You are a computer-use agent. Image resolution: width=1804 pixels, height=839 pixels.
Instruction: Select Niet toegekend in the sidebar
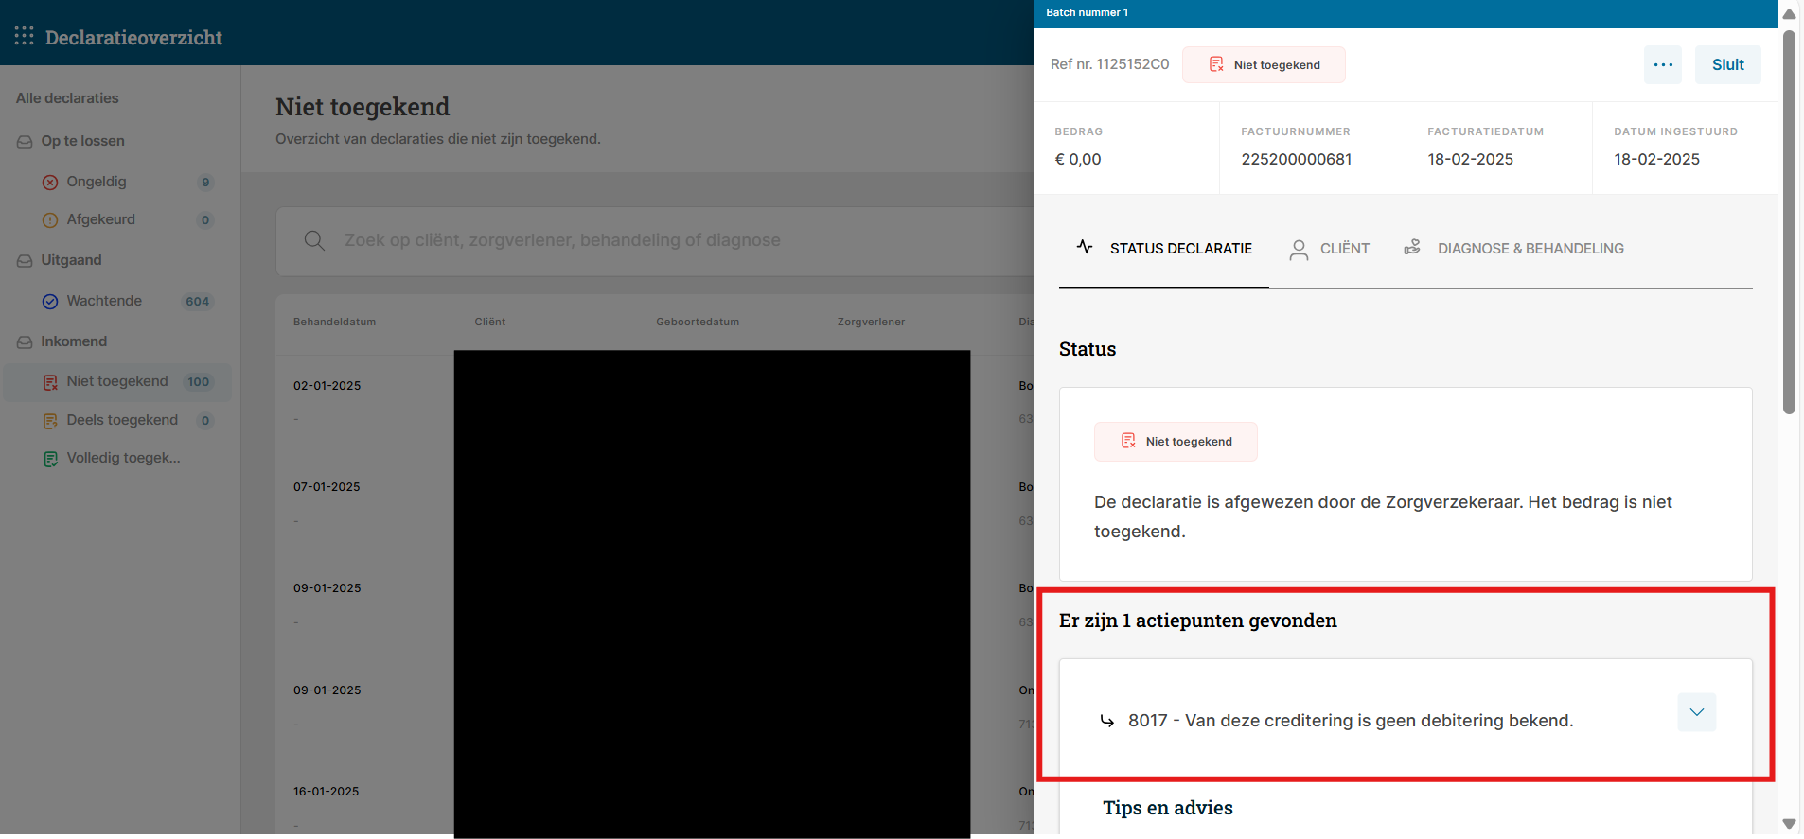pyautogui.click(x=117, y=381)
